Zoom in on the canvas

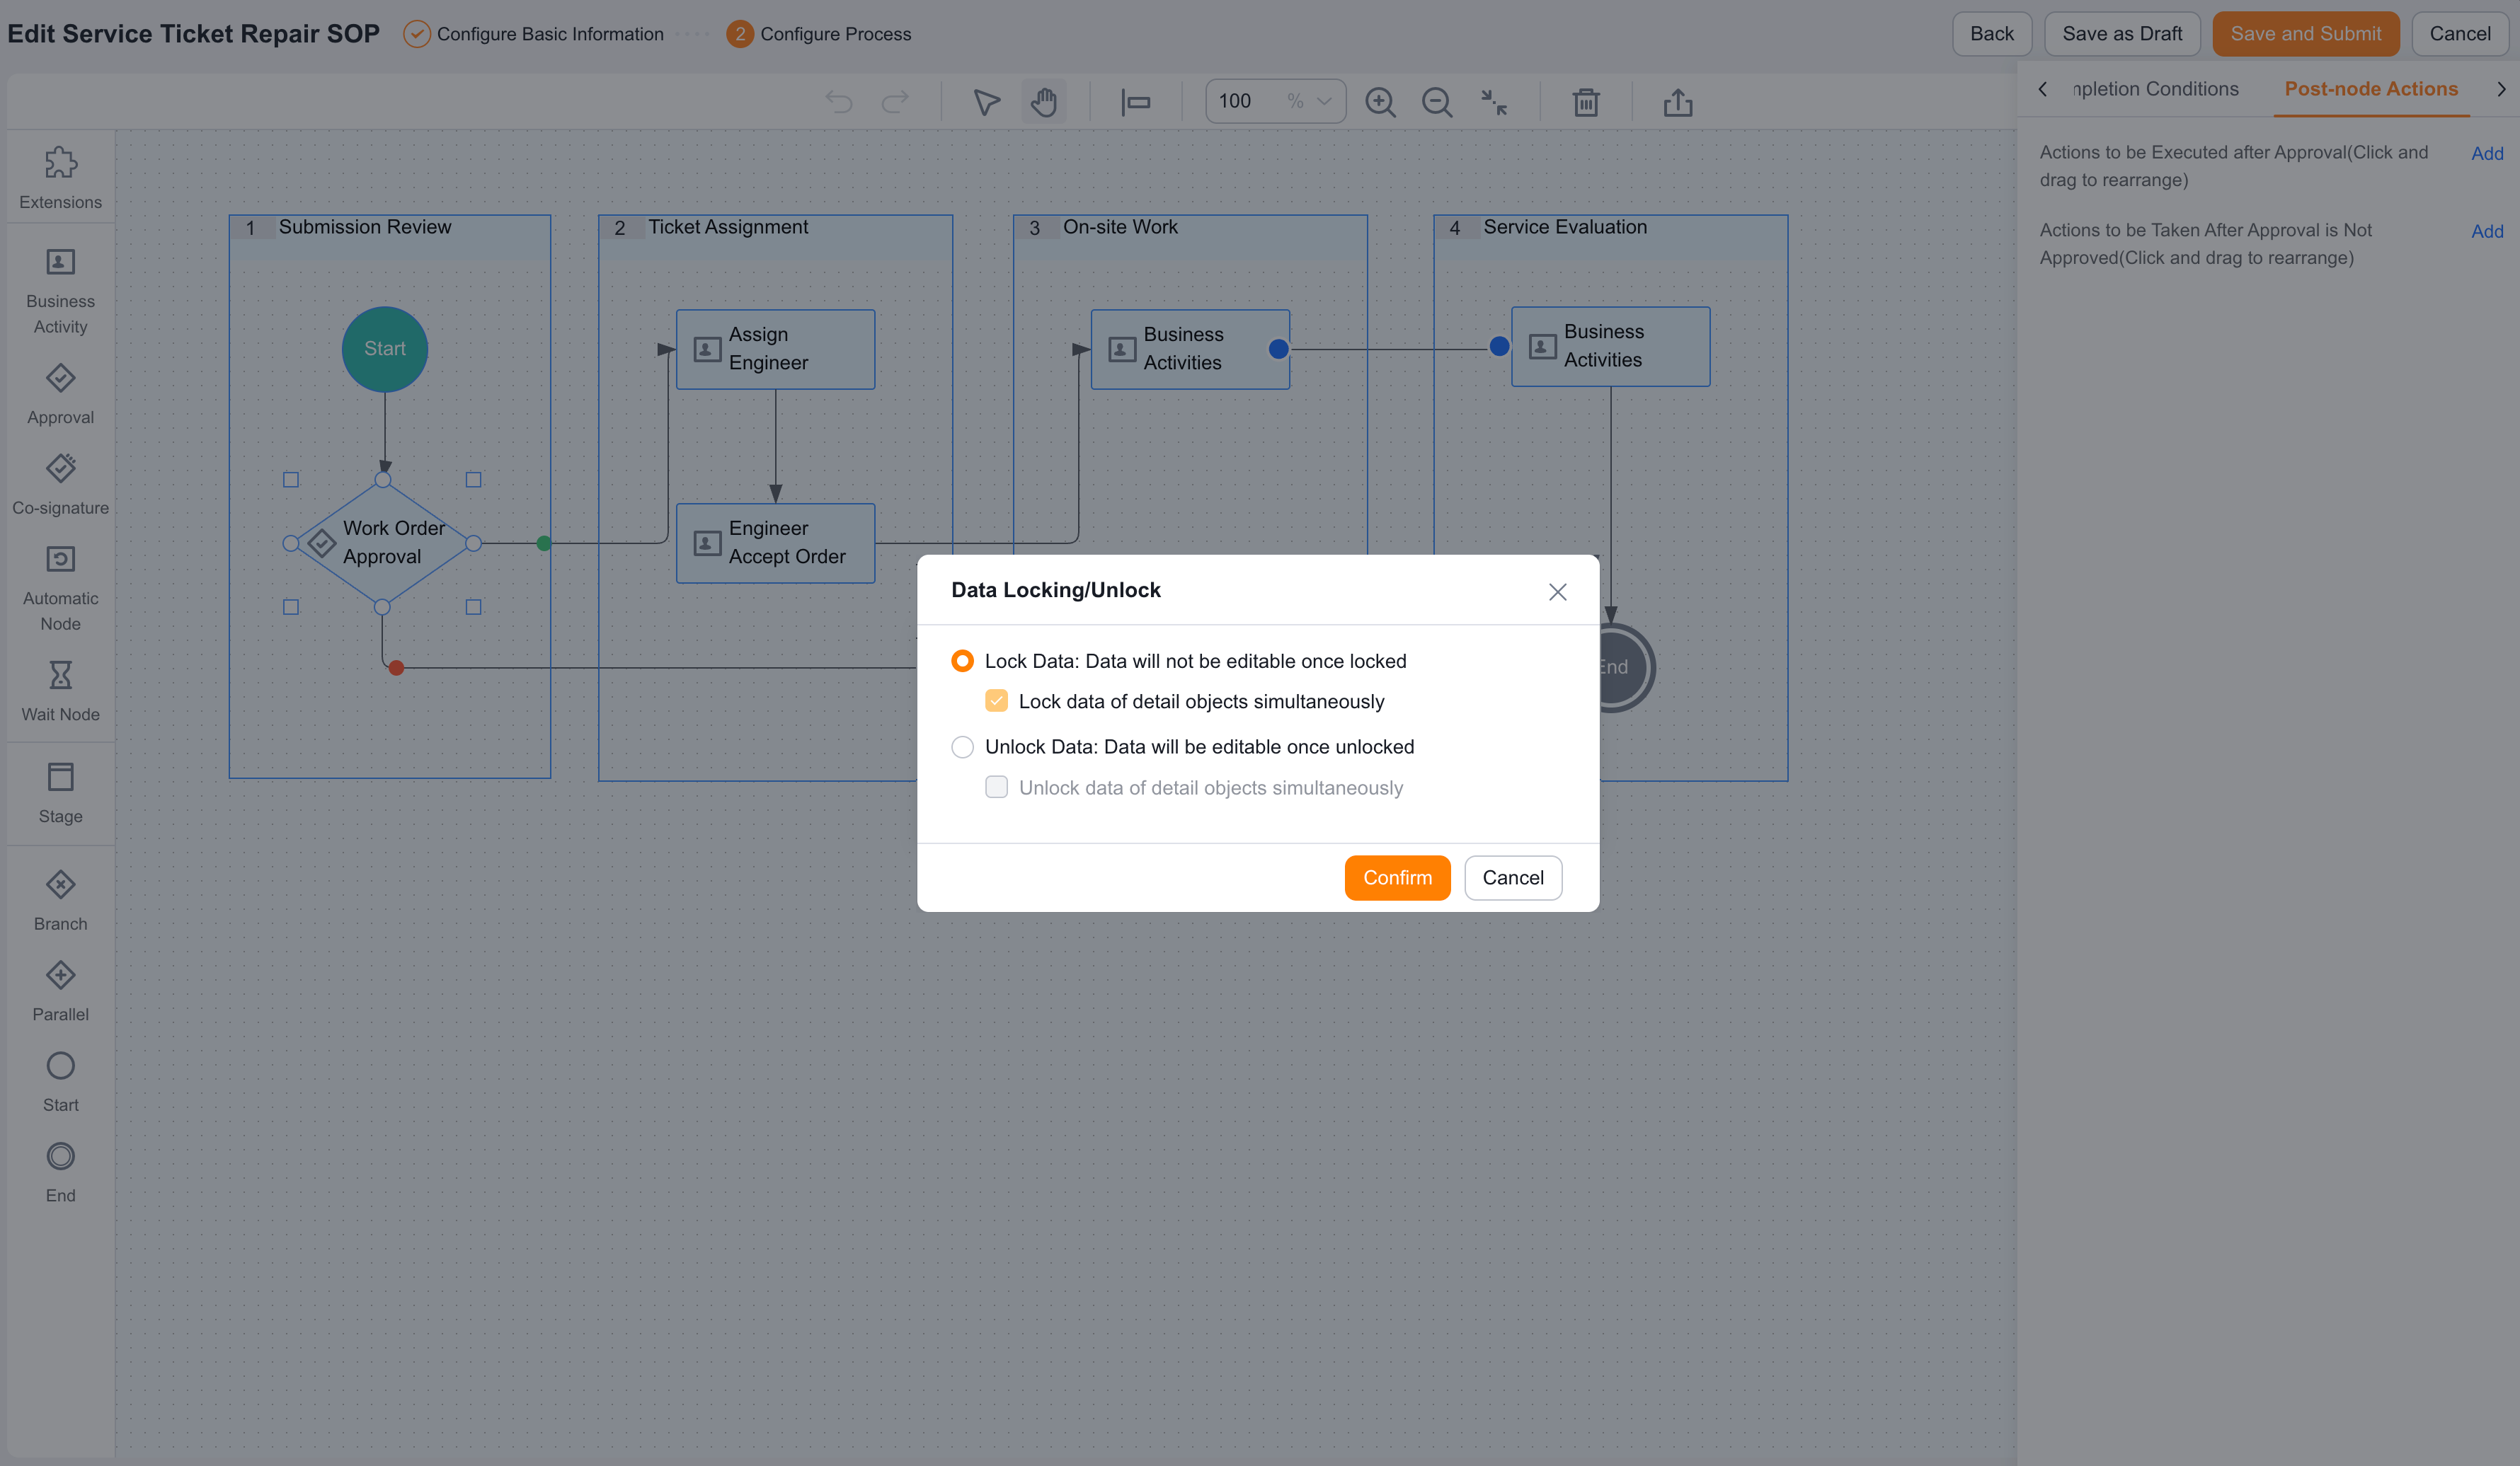click(x=1380, y=102)
